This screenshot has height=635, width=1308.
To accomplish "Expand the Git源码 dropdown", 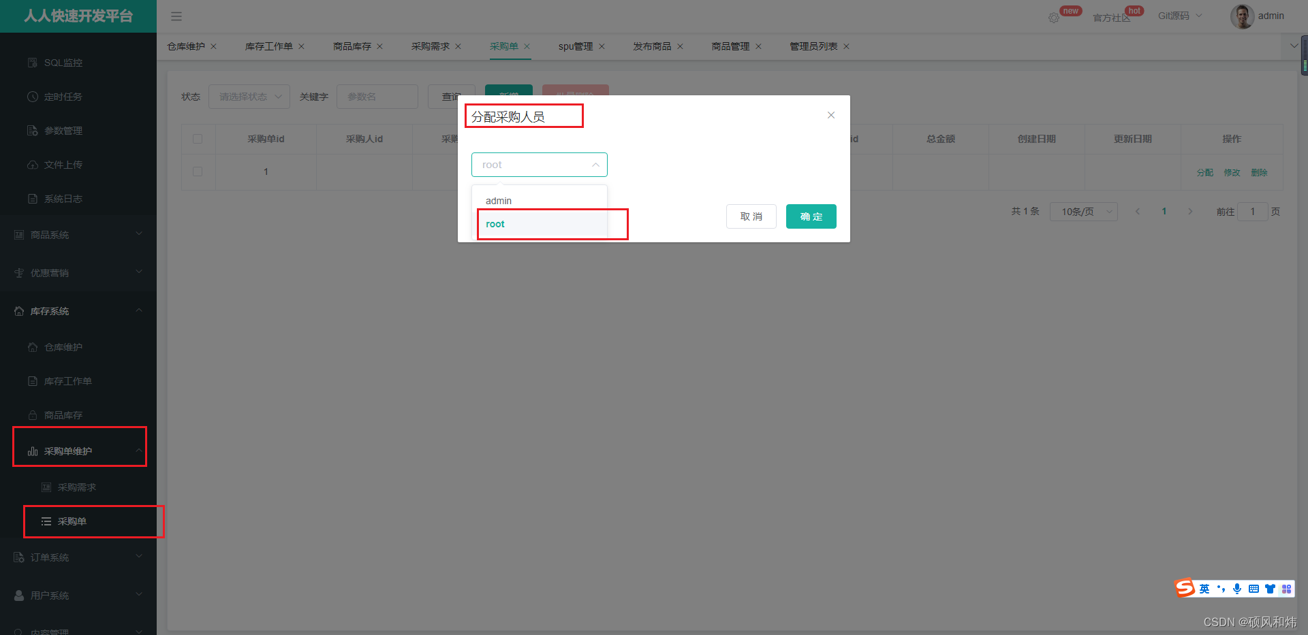I will point(1179,15).
